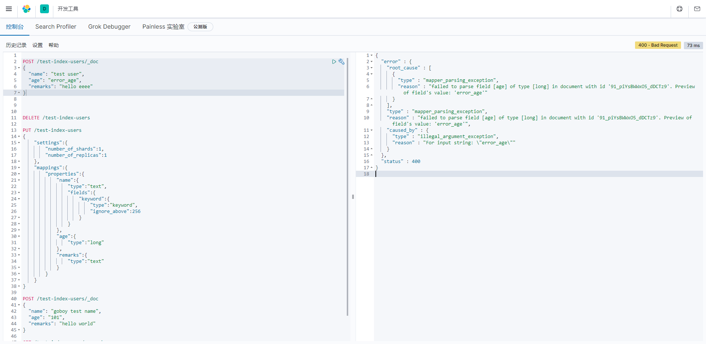Image resolution: width=706 pixels, height=344 pixels.
Task: Collapse the error object in response line 2
Action: pyautogui.click(x=372, y=62)
